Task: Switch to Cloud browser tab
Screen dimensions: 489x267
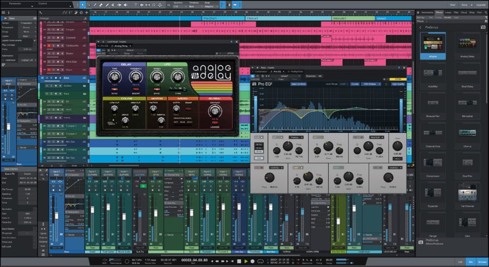Action: [x=464, y=12]
